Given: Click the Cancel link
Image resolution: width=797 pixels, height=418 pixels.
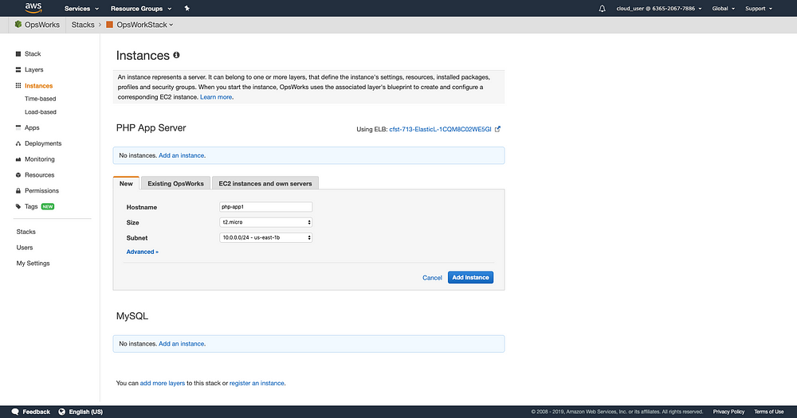Looking at the screenshot, I should (432, 278).
